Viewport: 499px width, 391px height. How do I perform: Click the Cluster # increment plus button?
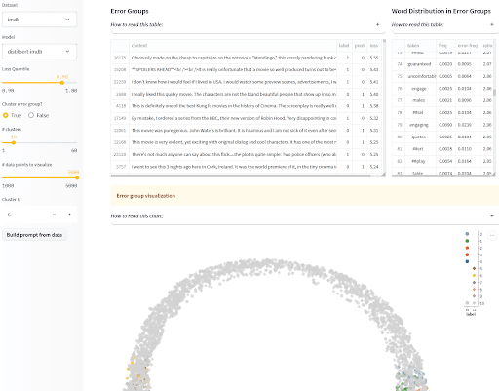coord(69,215)
